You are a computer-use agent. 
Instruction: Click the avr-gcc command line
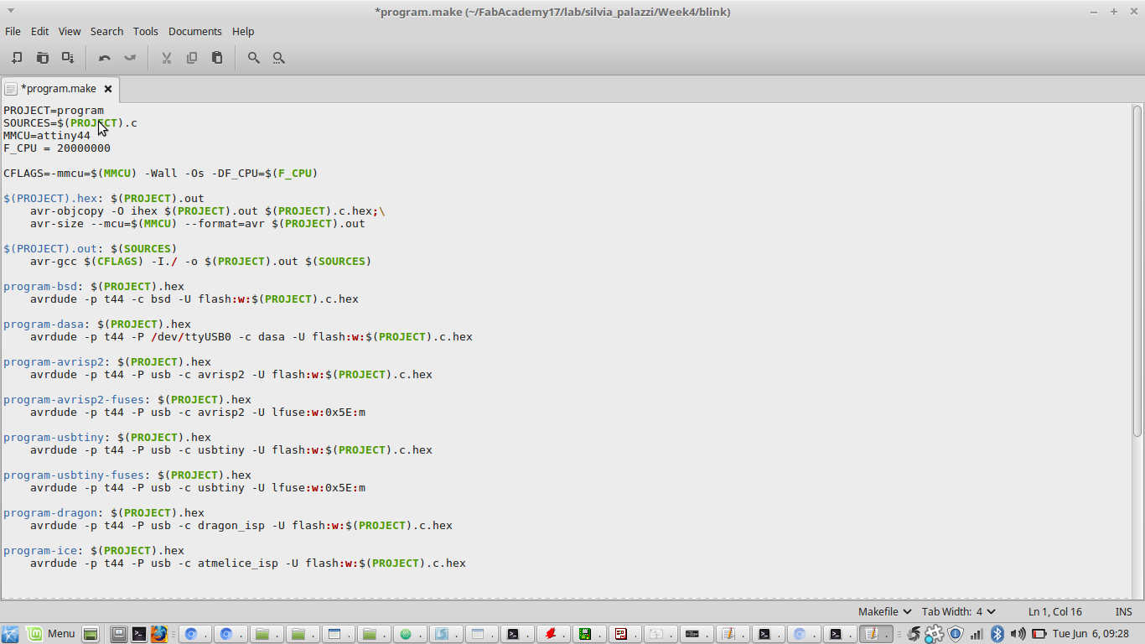(201, 261)
